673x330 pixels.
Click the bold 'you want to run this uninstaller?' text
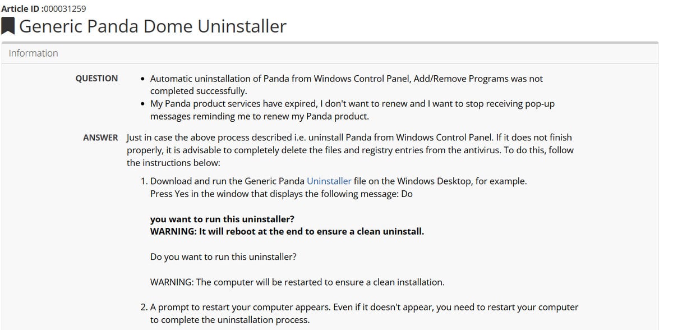pos(222,219)
